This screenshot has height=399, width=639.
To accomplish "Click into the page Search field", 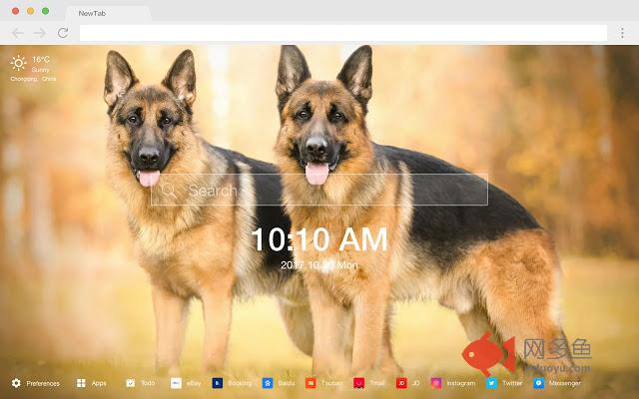I will [x=319, y=190].
